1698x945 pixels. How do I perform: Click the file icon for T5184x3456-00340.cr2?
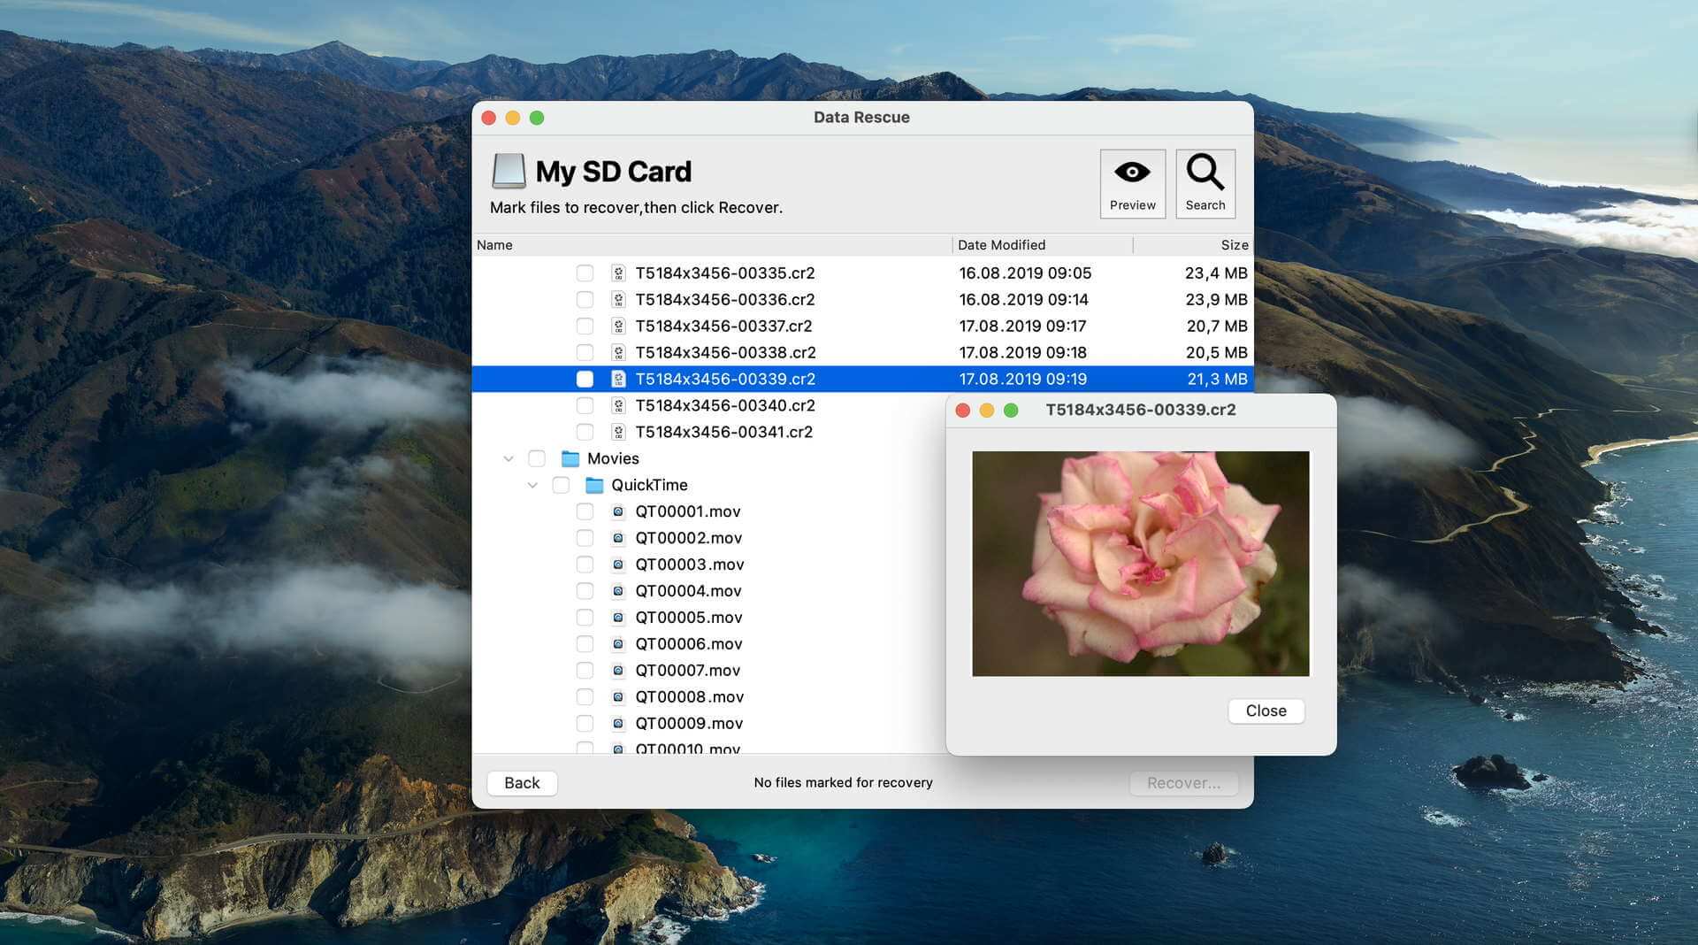tap(618, 405)
